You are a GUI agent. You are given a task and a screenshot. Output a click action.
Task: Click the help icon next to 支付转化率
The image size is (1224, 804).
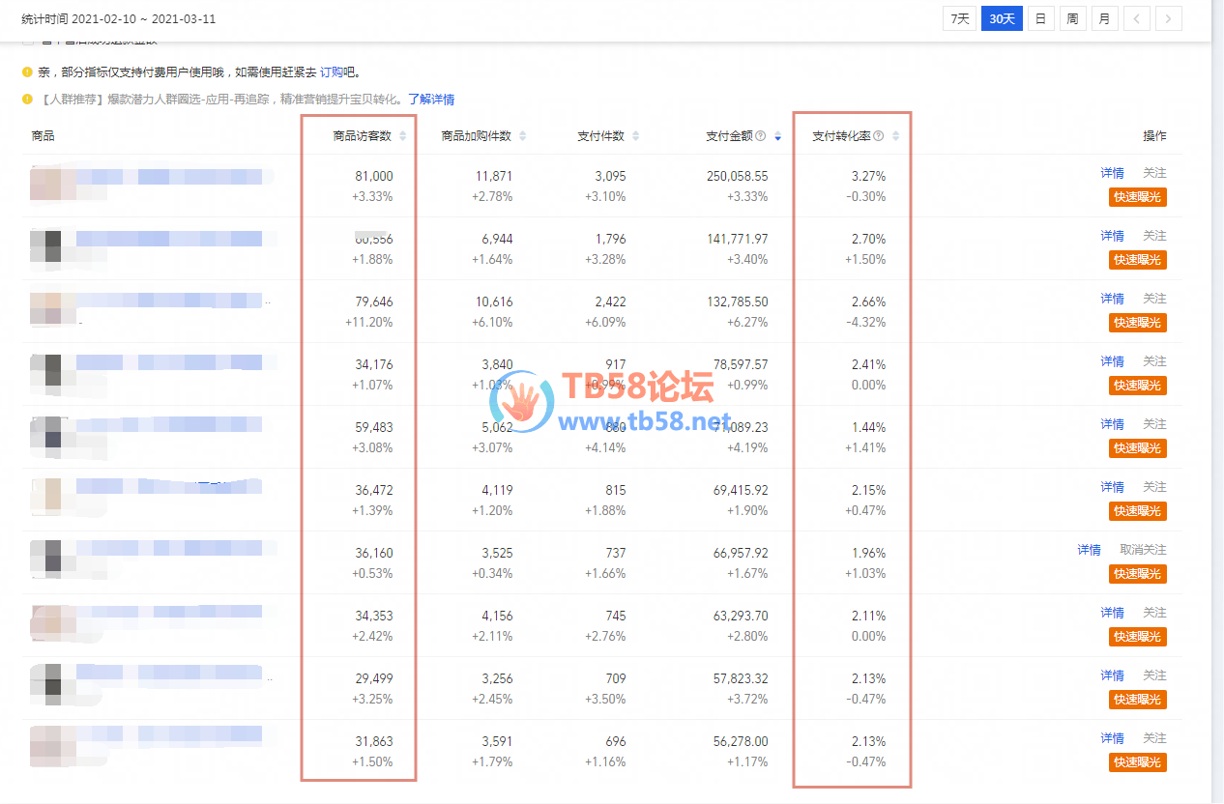[x=879, y=136]
